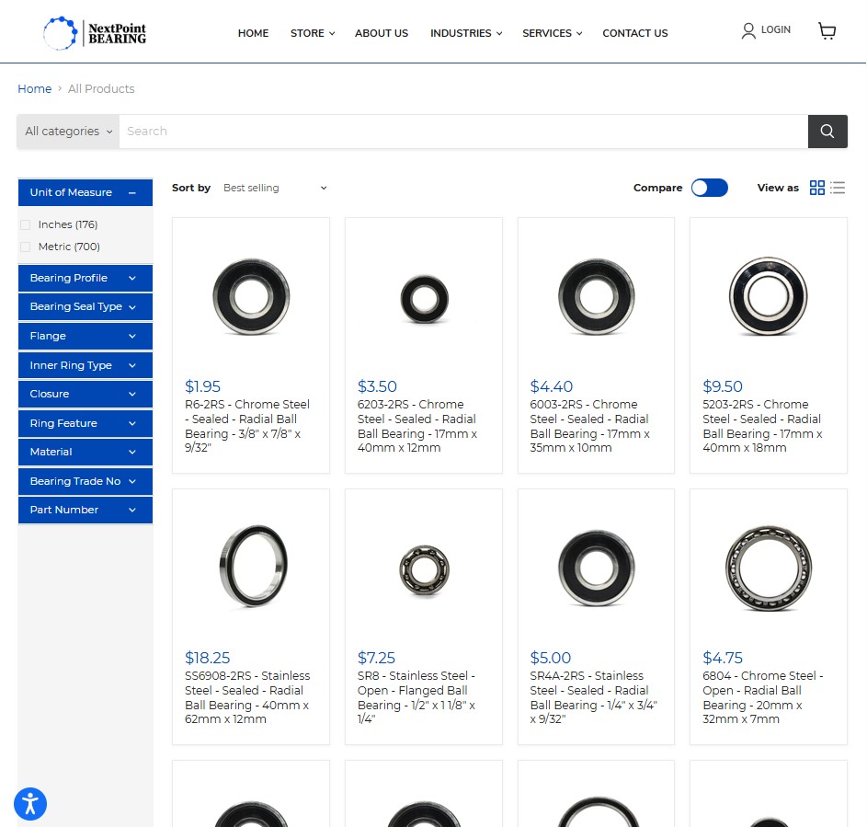Image resolution: width=867 pixels, height=827 pixels.
Task: Expand the Ring Feature filter
Action: coord(86,423)
